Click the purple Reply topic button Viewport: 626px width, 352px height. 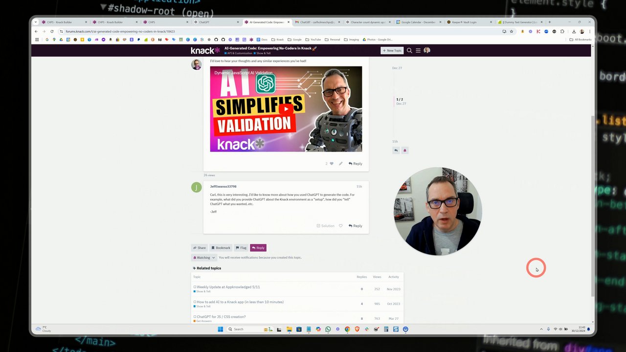tap(258, 248)
